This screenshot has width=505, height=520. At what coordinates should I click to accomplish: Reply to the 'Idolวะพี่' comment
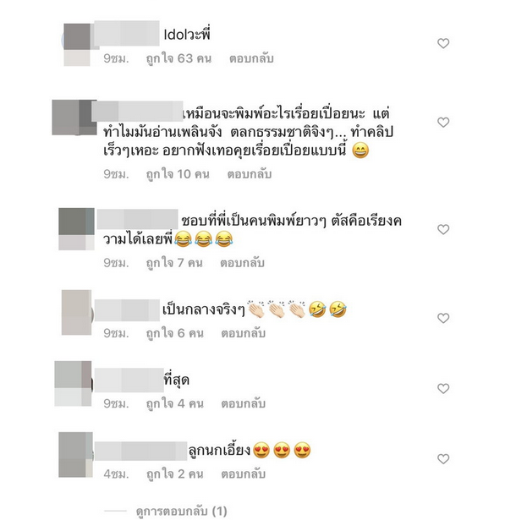(x=251, y=58)
